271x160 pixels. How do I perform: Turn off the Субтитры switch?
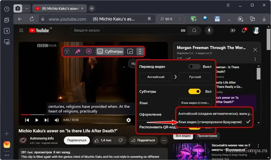click(194, 91)
